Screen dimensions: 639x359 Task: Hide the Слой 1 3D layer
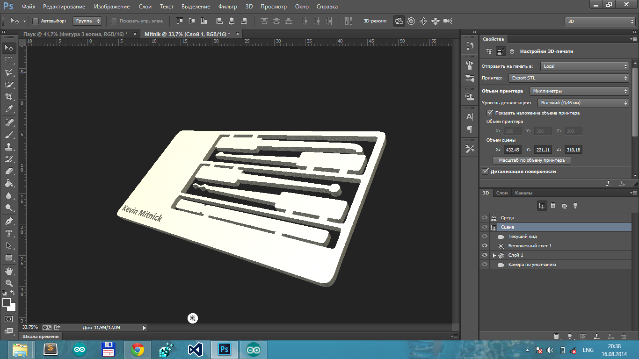[484, 255]
